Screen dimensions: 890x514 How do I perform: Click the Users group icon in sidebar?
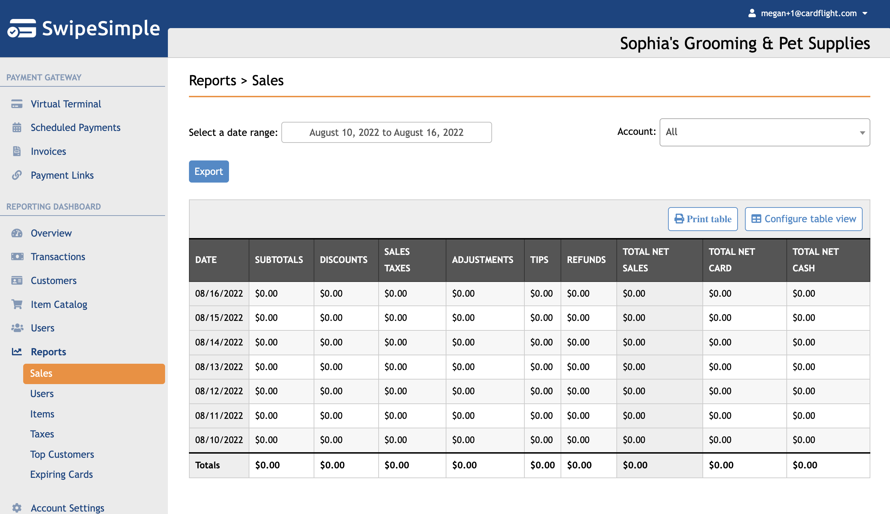[x=17, y=328]
